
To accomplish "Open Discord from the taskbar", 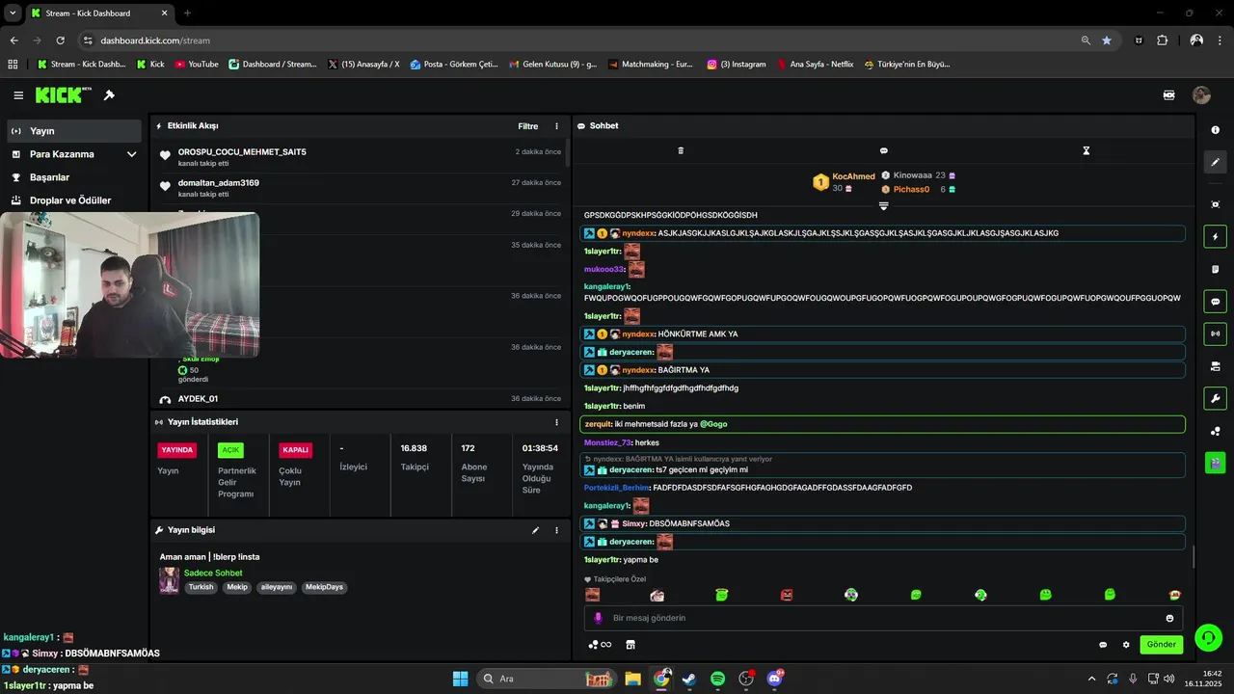I will coord(774,679).
